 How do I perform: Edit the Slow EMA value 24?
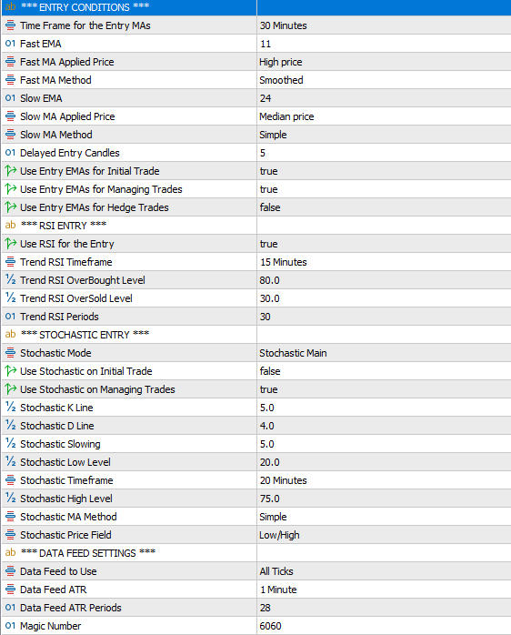[384, 98]
